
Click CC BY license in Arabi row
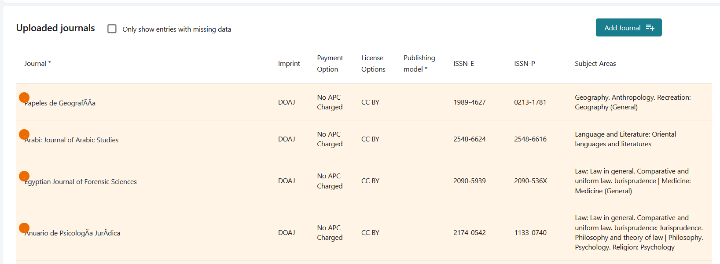point(370,139)
